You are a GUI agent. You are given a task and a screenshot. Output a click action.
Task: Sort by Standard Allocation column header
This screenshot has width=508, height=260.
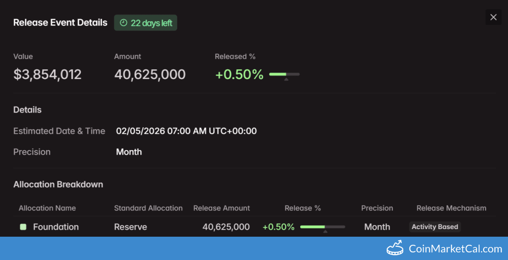[x=148, y=208]
